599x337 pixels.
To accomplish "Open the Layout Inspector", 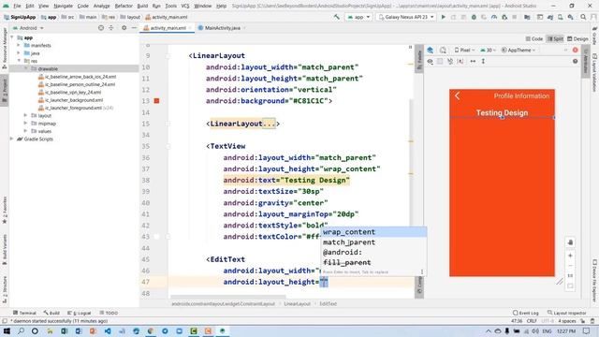I will pos(566,313).
